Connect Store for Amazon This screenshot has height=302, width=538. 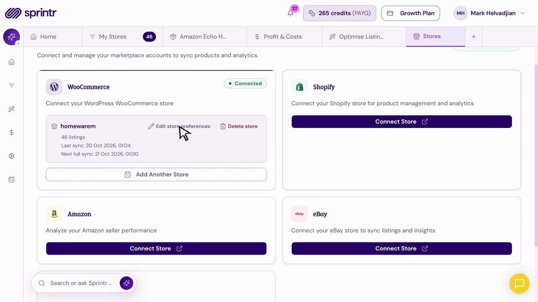point(156,249)
